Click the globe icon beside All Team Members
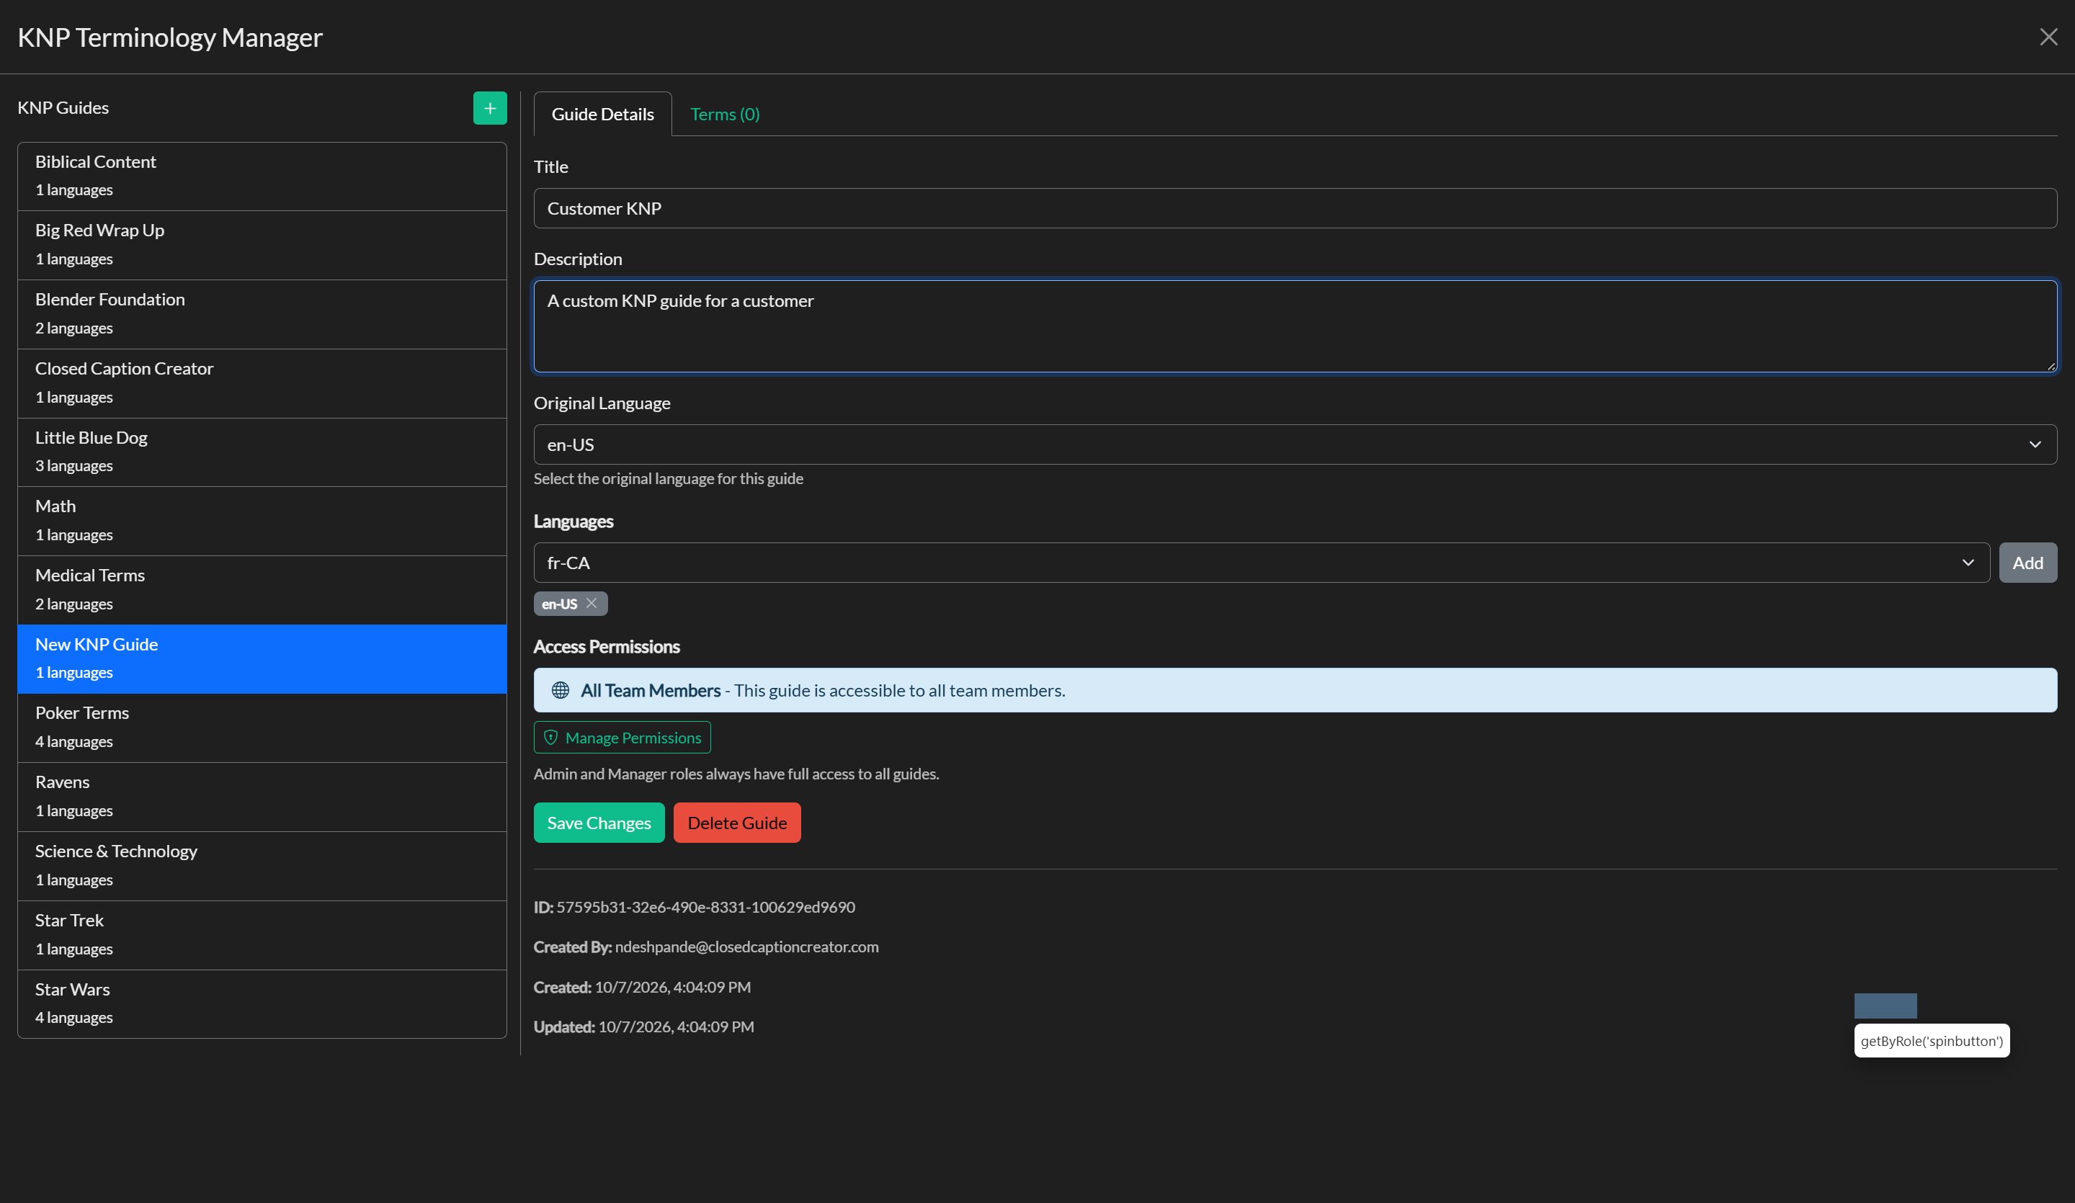 (x=561, y=690)
